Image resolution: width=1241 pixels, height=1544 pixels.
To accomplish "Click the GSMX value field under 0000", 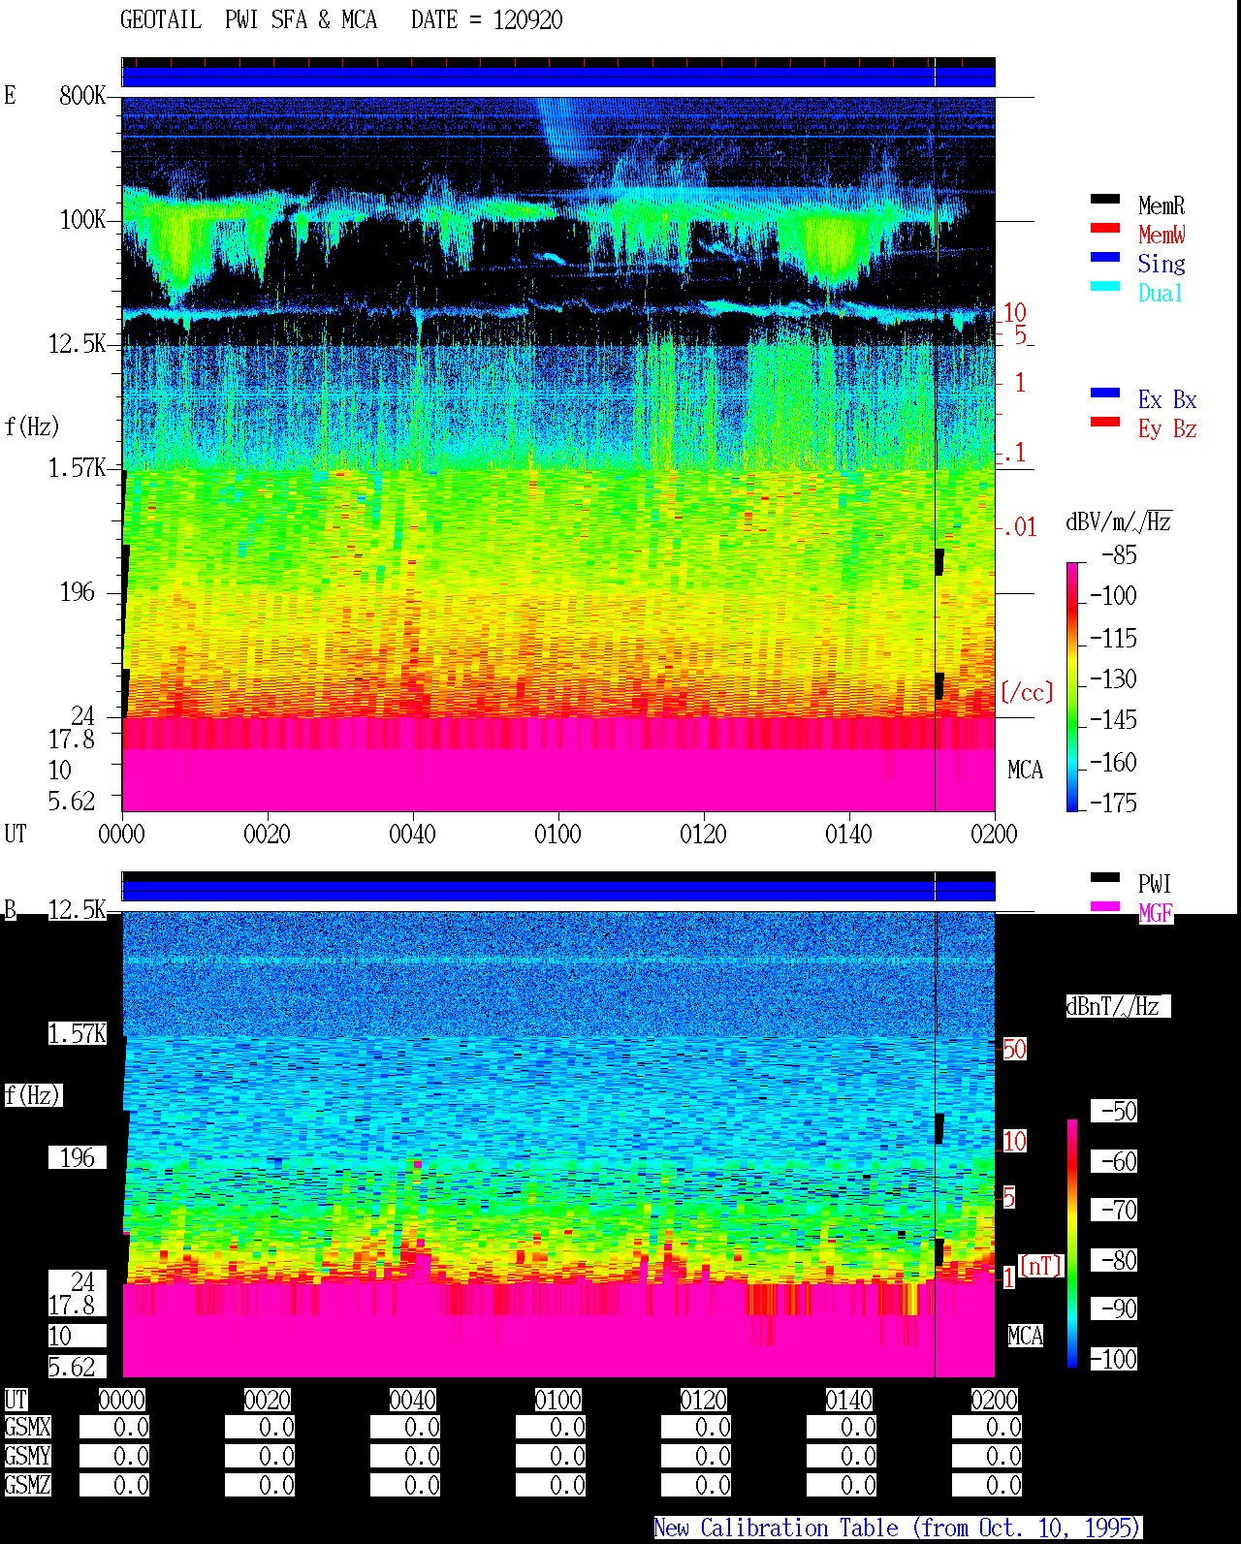I will 114,1428.
